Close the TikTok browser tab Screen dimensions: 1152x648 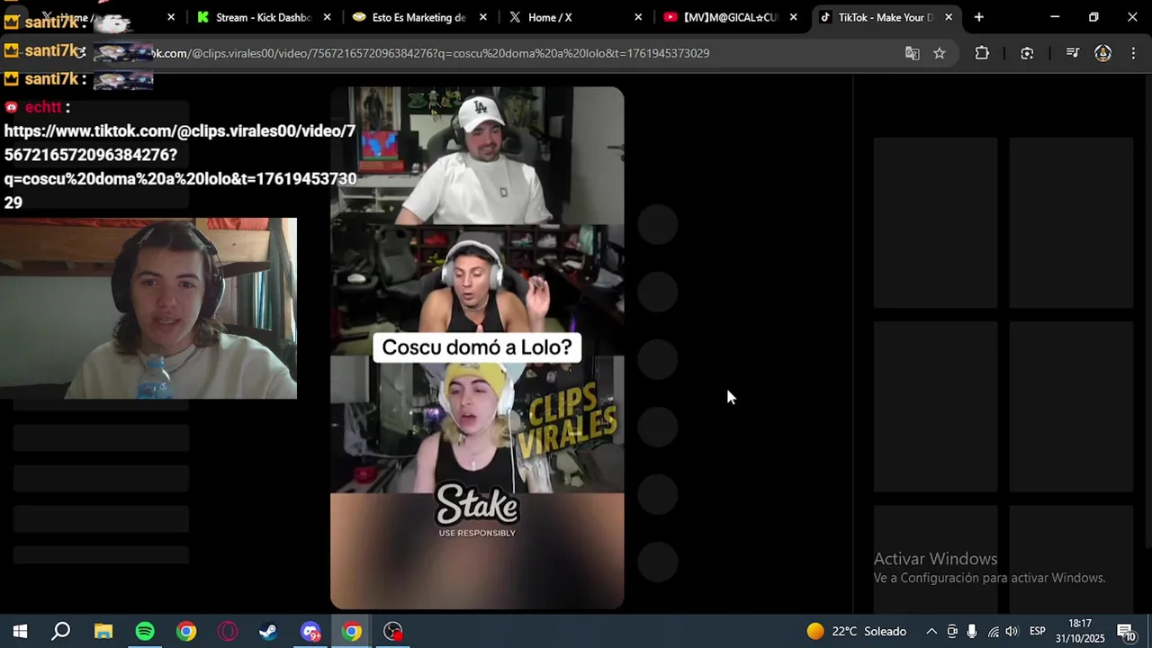click(949, 17)
